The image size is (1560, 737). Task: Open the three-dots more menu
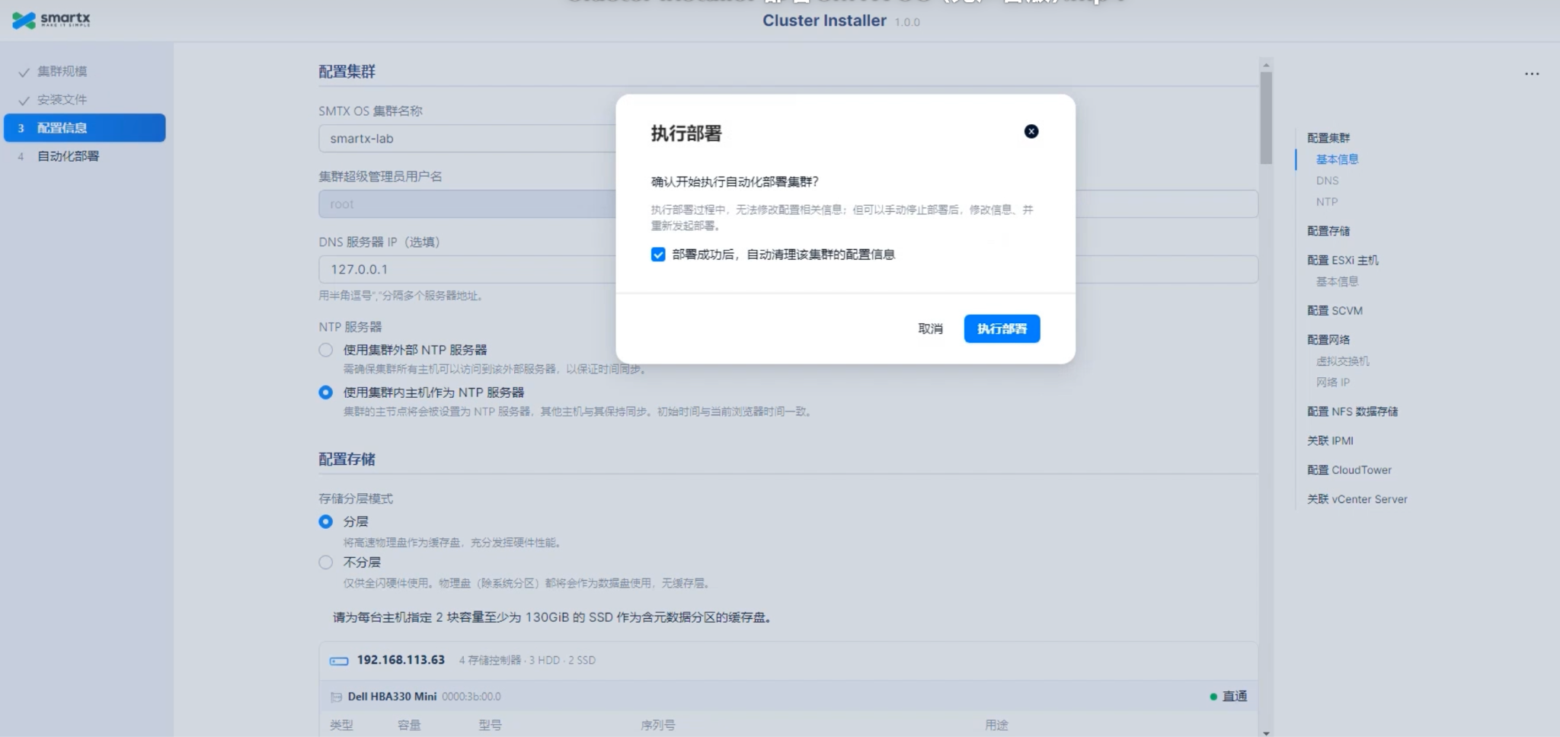pyautogui.click(x=1531, y=74)
